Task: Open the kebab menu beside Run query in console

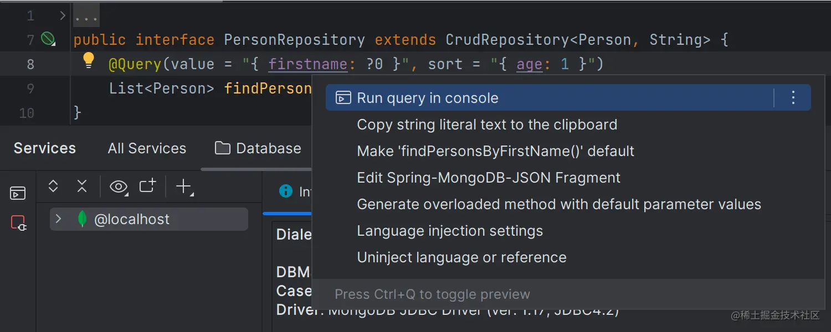Action: pyautogui.click(x=793, y=97)
